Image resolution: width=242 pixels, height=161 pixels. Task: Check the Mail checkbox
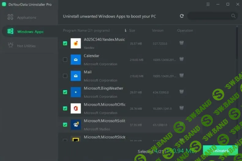point(65,76)
